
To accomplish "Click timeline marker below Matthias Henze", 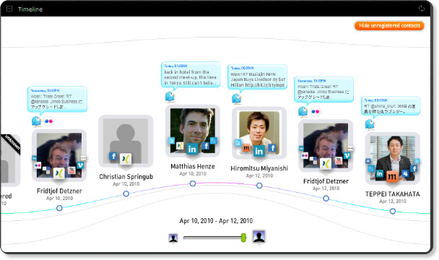I will pos(193,183).
